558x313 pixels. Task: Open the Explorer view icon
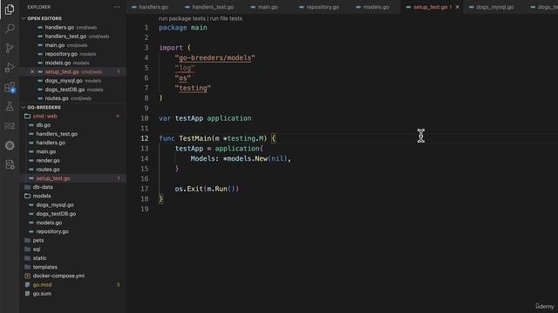tap(10, 10)
